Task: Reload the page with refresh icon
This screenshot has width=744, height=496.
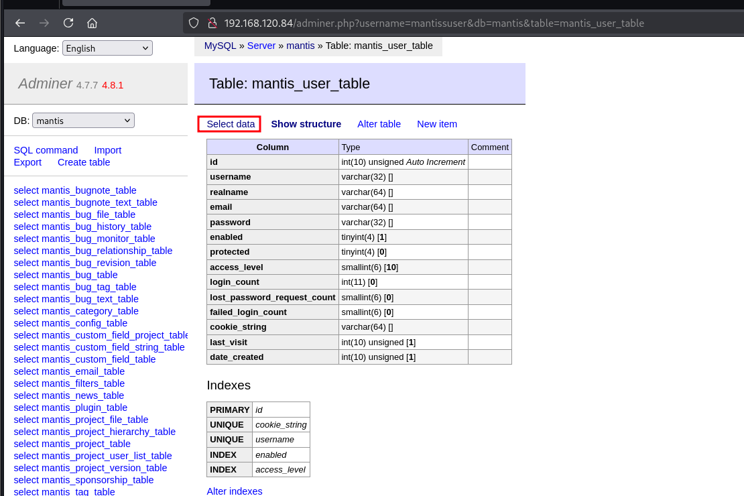Action: point(68,23)
